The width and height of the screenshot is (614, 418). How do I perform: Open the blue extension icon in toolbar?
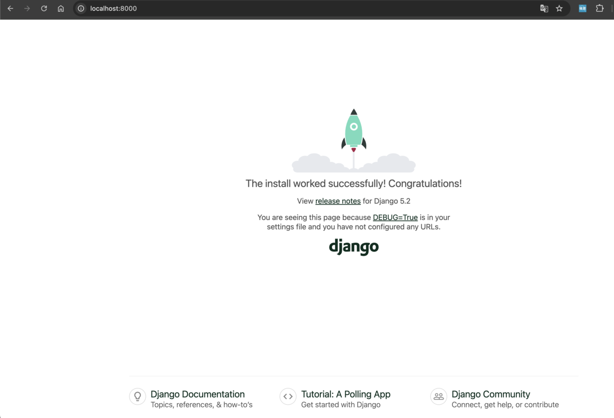coord(582,9)
